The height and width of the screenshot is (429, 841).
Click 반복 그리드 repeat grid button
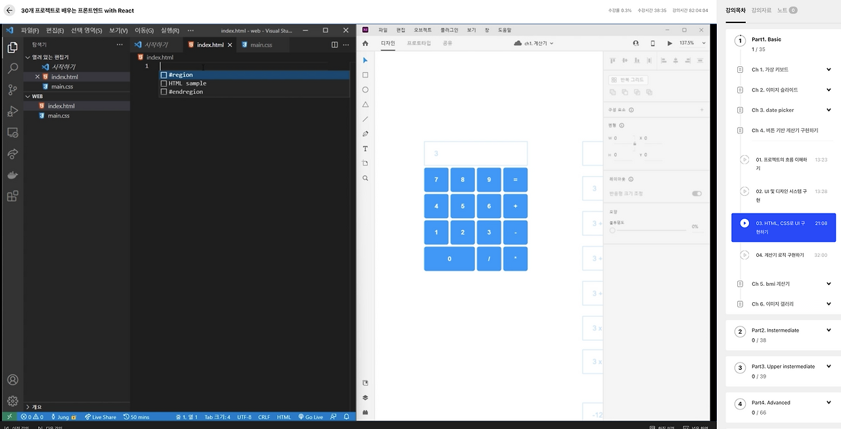pos(628,79)
